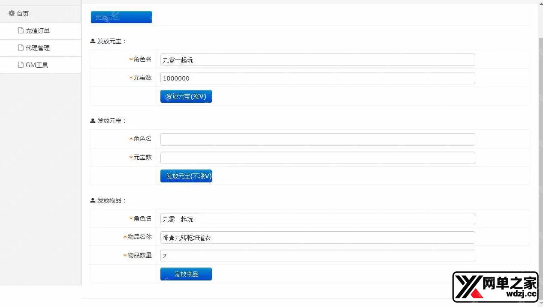Click the 网单之家 logo in the corner
Image resolution: width=543 pixels, height=307 pixels.
495,287
